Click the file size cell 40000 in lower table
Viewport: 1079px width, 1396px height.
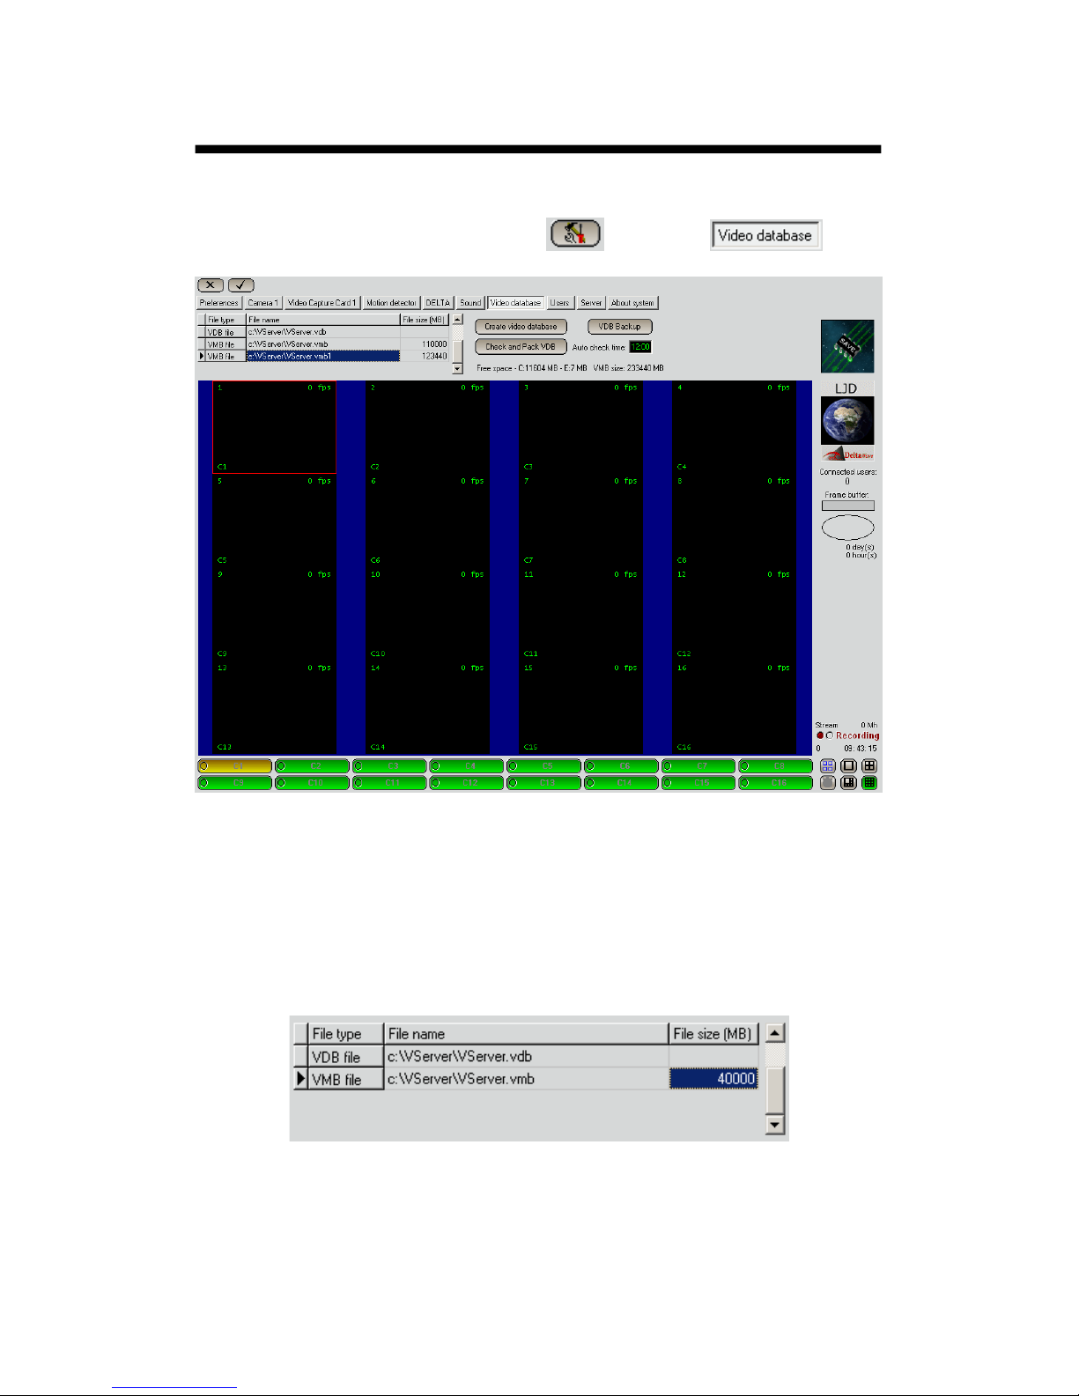pos(713,1079)
